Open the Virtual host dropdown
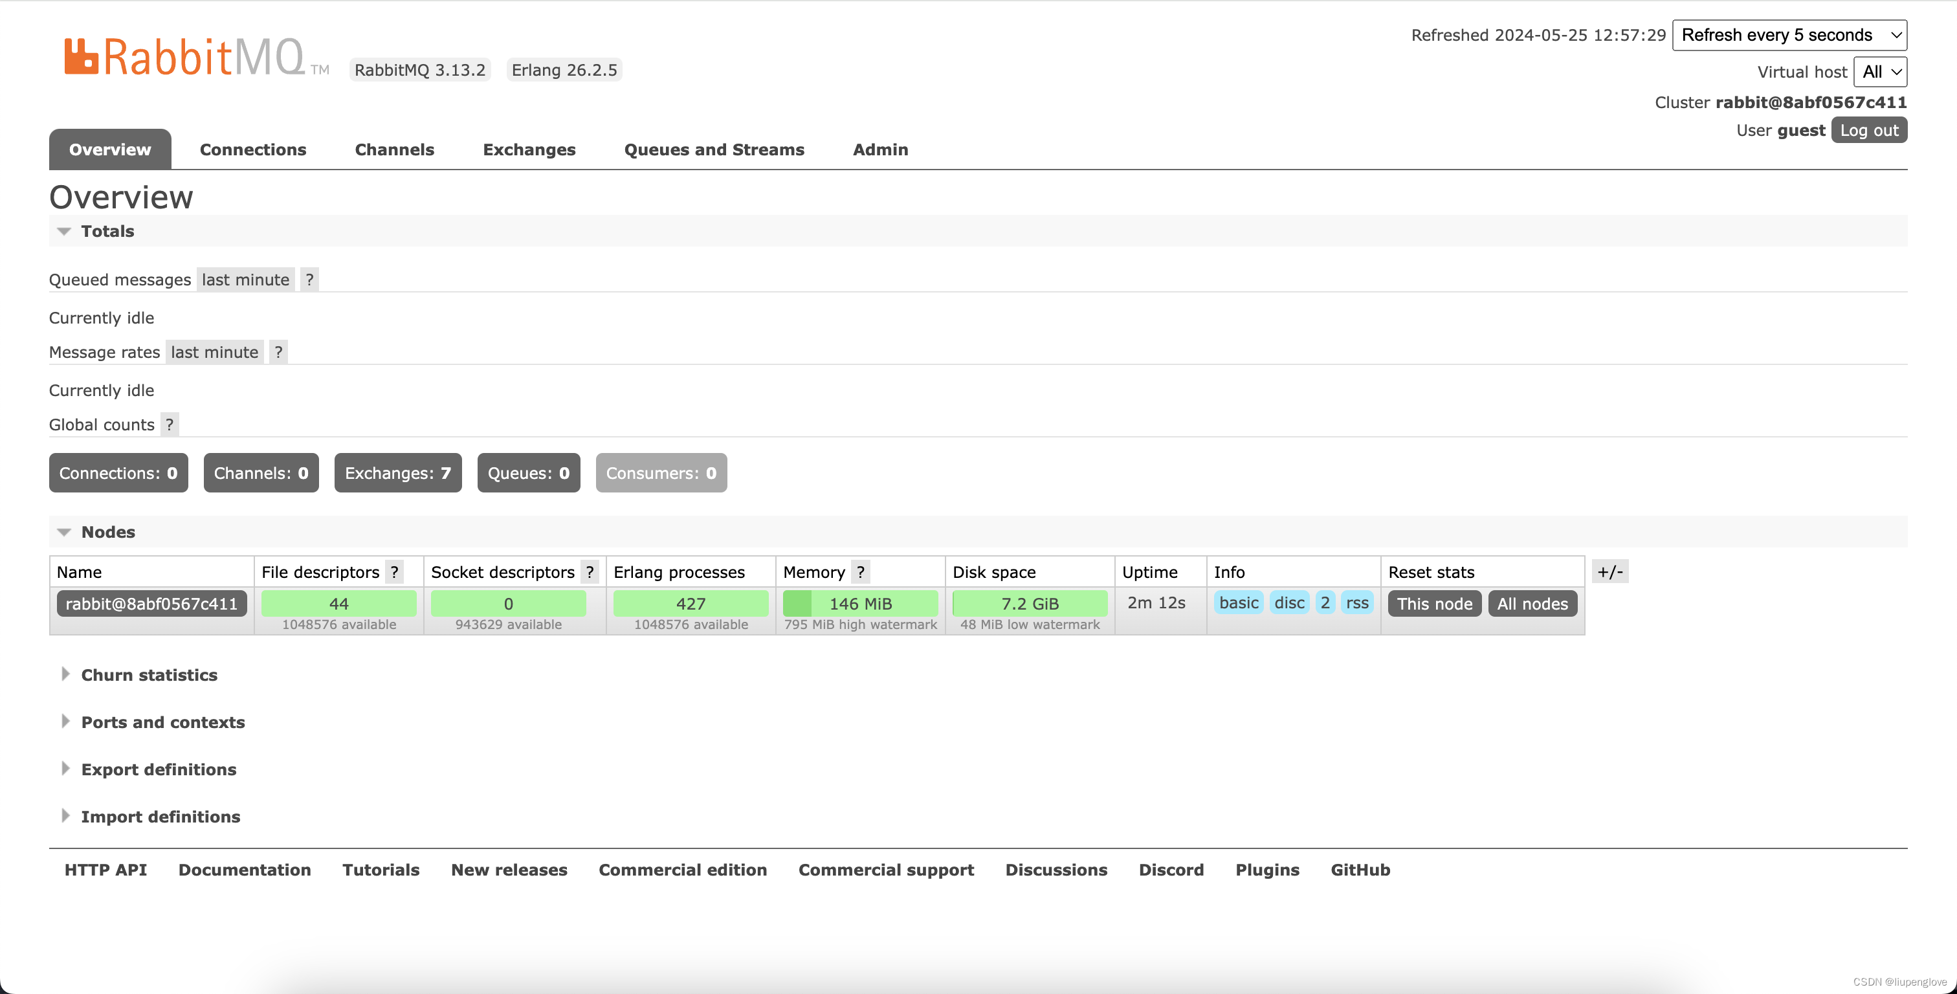 [x=1879, y=71]
